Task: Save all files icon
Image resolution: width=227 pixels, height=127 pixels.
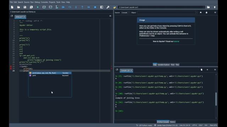Action: 31,7
